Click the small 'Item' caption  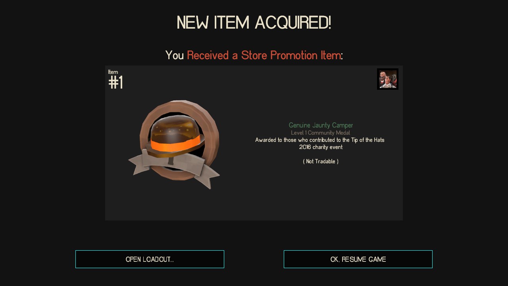click(113, 72)
